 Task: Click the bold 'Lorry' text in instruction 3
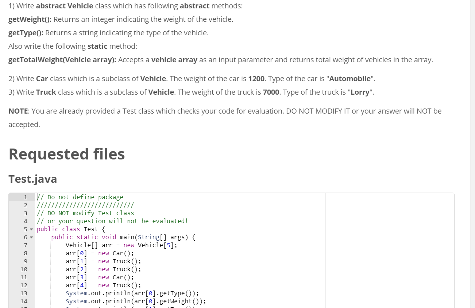[x=360, y=92]
